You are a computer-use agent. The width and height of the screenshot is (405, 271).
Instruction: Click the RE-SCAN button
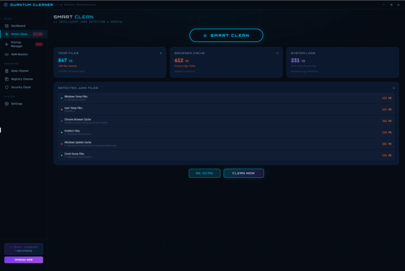(x=204, y=173)
